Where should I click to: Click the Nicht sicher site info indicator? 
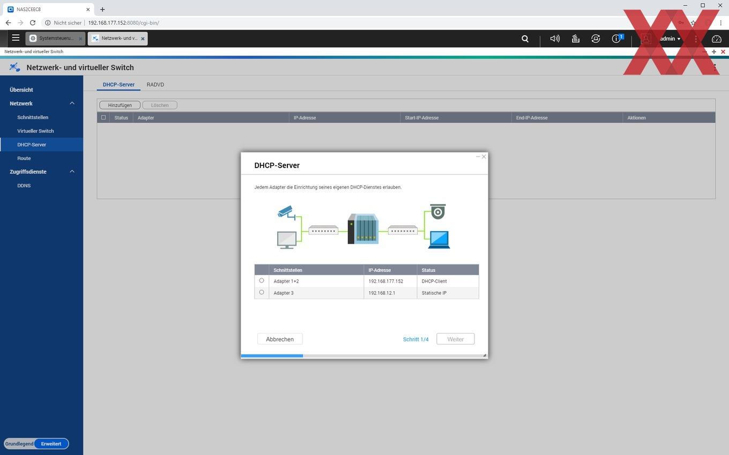pos(63,23)
